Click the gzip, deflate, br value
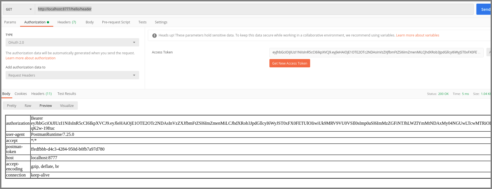The height and width of the screenshot is (189, 492). 45,166
